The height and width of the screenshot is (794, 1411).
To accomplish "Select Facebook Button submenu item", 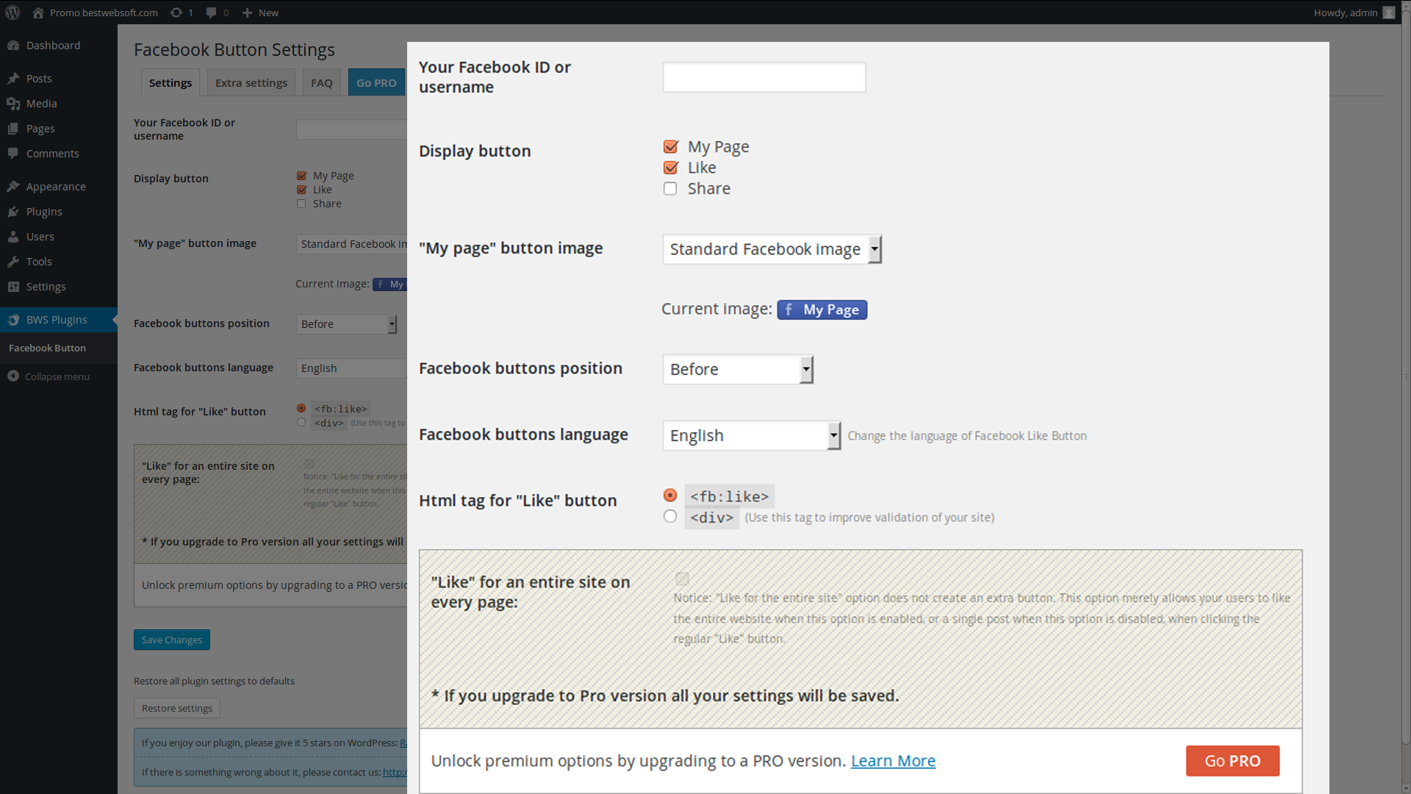I will tap(48, 348).
